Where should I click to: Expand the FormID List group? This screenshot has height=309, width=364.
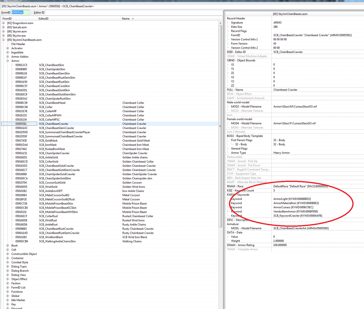[x=8, y=288]
